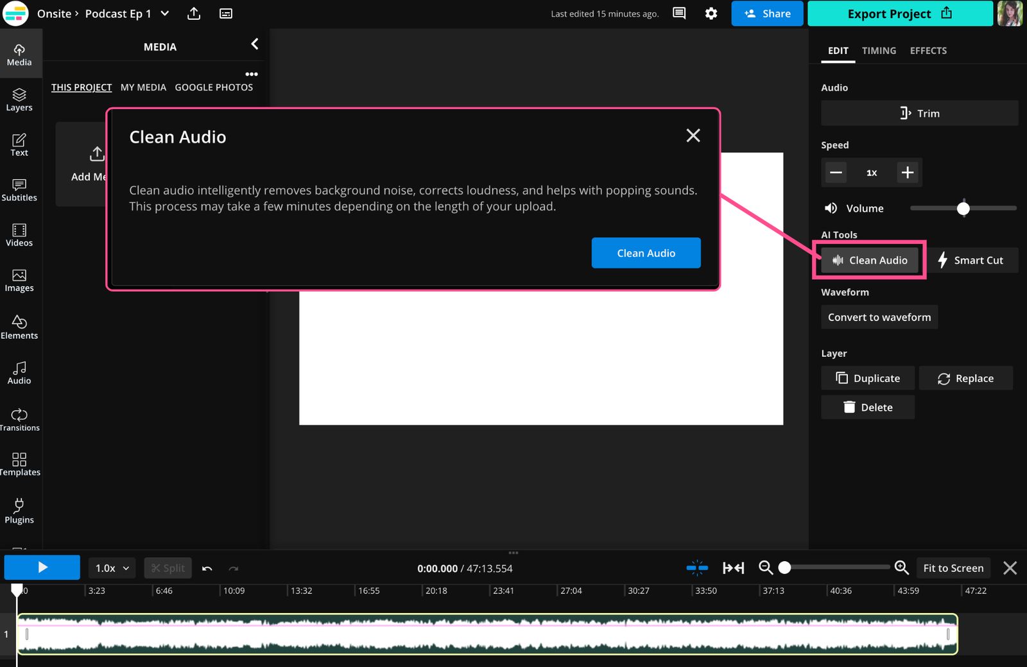Open the Audio panel from the sidebar
Image resolution: width=1027 pixels, height=667 pixels.
[x=19, y=373]
